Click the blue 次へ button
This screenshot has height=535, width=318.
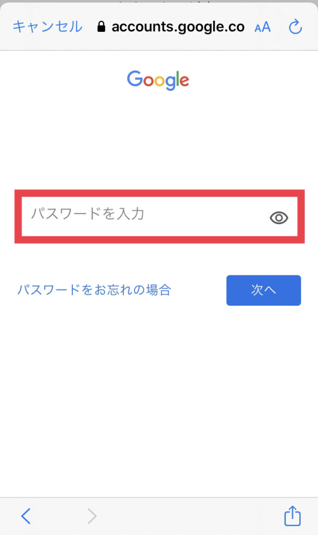pos(264,290)
